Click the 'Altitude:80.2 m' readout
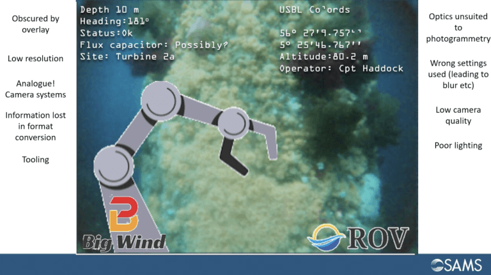491x275 pixels. (323, 57)
